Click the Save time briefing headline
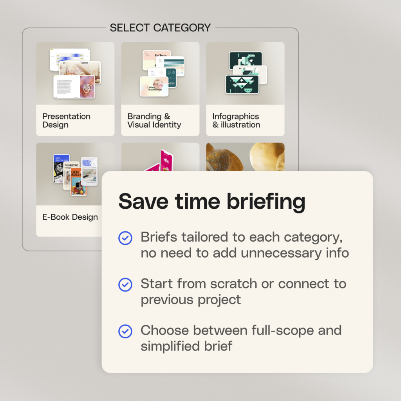Image resolution: width=401 pixels, height=401 pixels. pos(212,202)
